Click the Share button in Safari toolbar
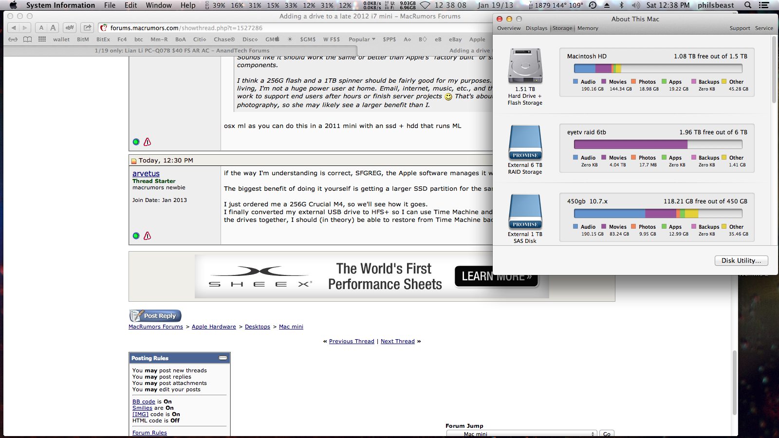The image size is (779, 438). click(87, 28)
